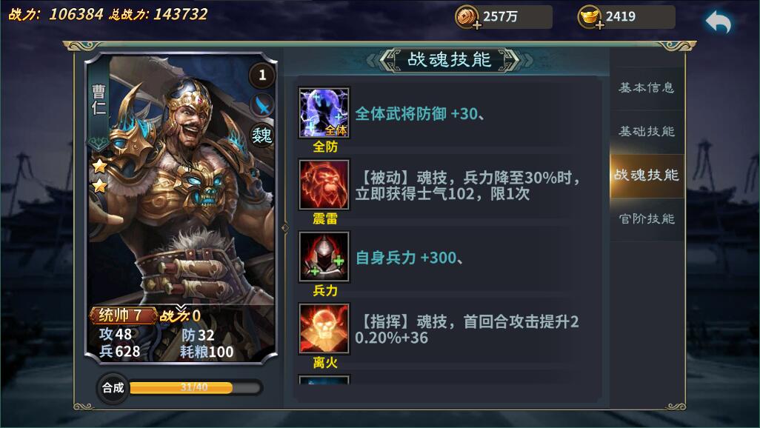This screenshot has width=760, height=428.
Task: Click the blue back arrow icon
Action: (x=718, y=23)
